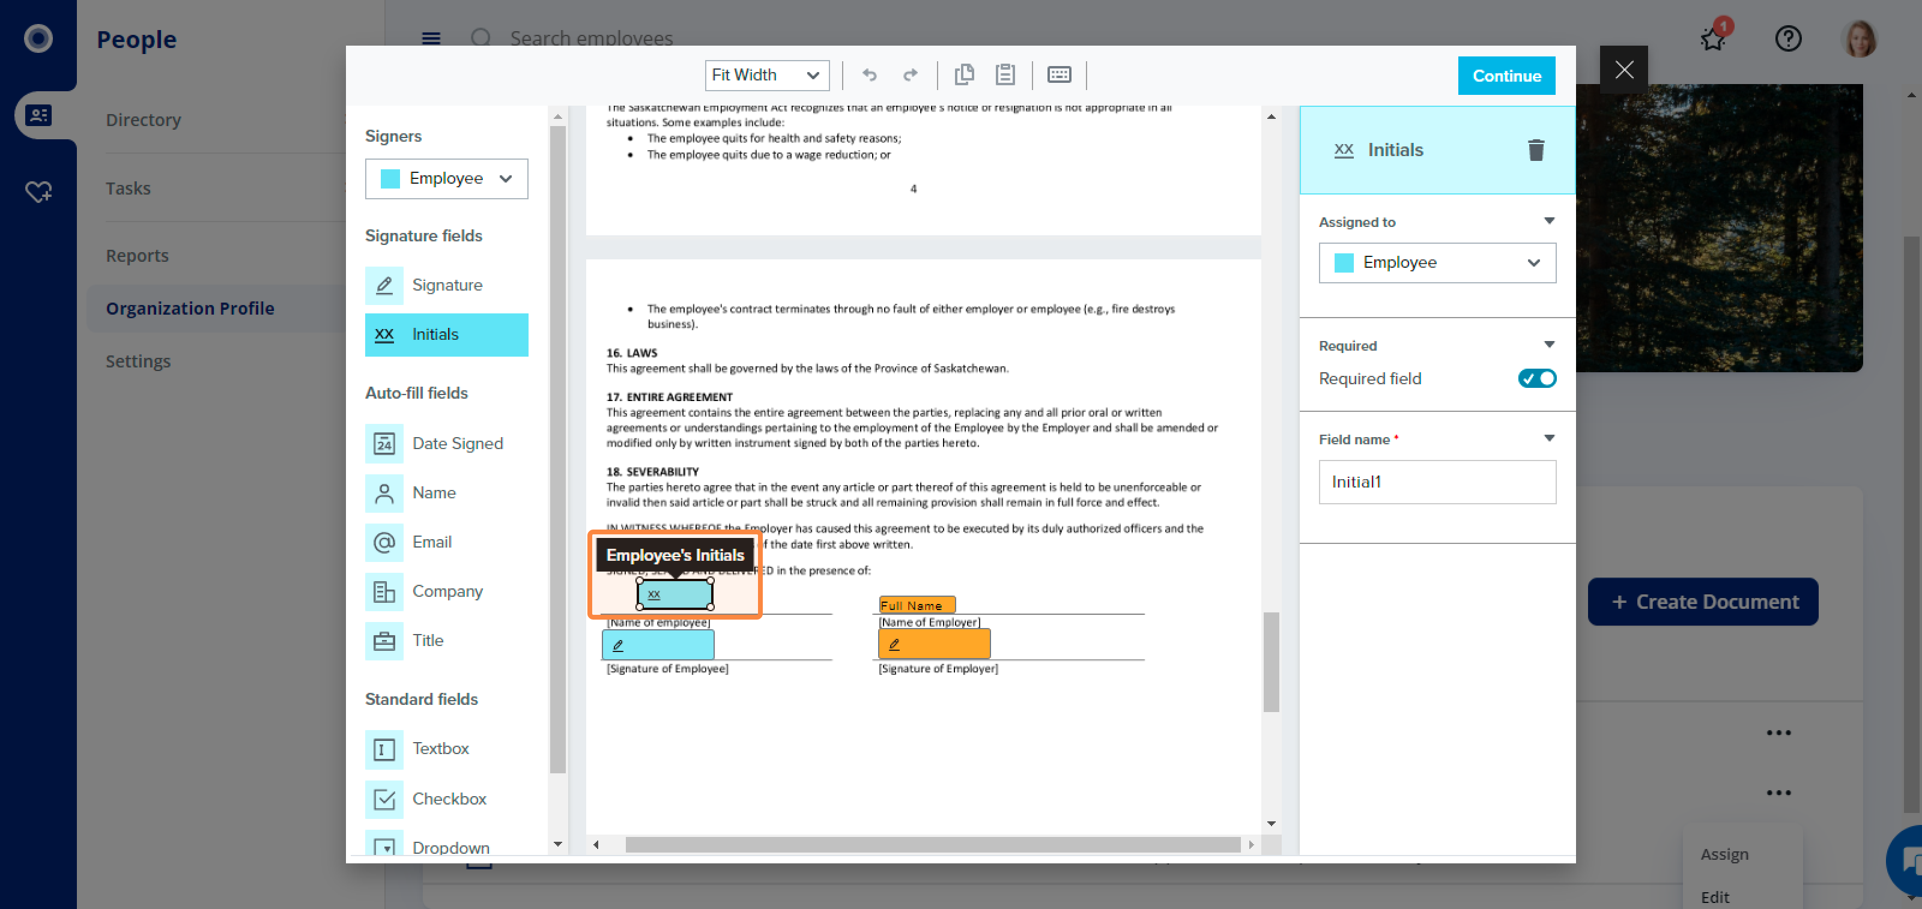Select the Signature field tool
1922x909 pixels.
[446, 285]
